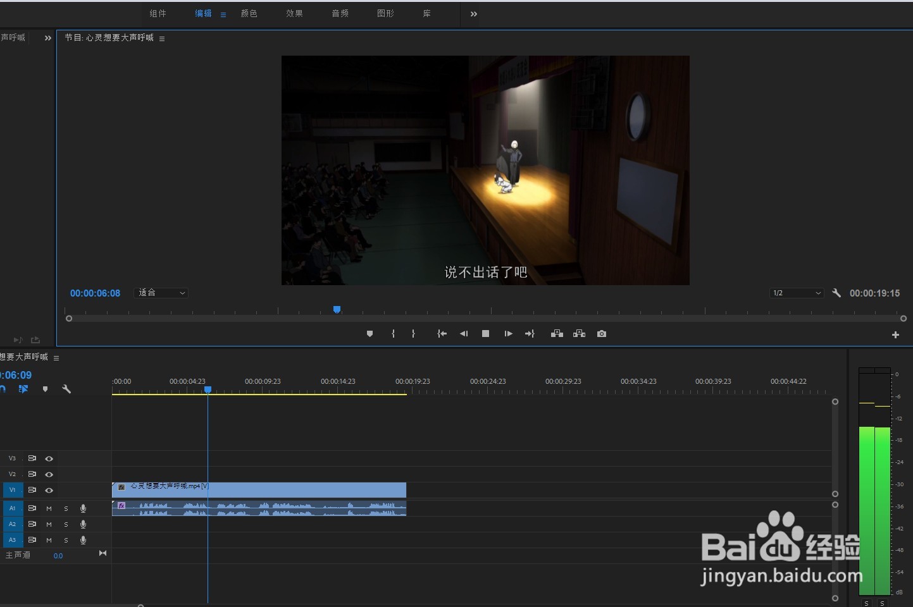Open the zoom level 适合 dropdown
The width and height of the screenshot is (913, 607).
tap(161, 293)
